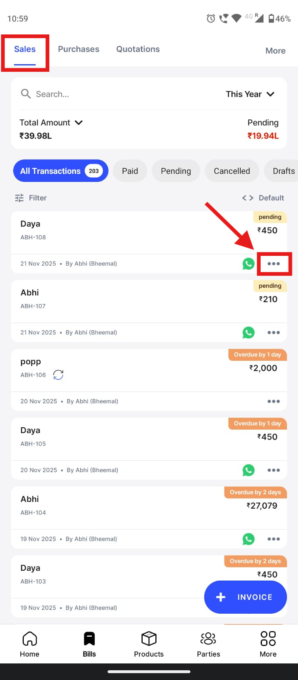
Task: Tap the search magnifier icon
Action: click(x=26, y=94)
